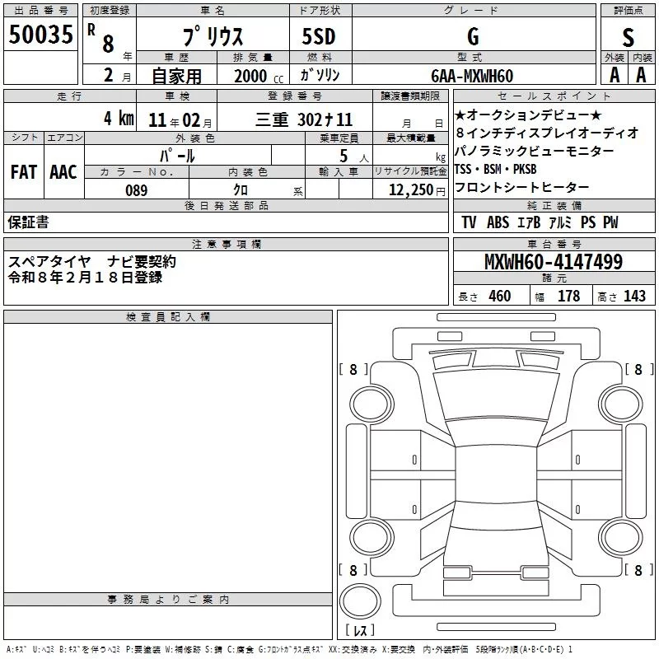Select the evaluation score S cell
Viewport: 659px width, 659px height.
pos(628,38)
